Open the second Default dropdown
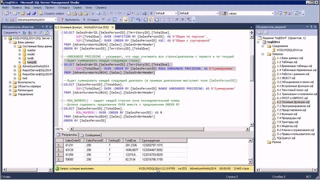The width and height of the screenshot is (320, 180). click(217, 13)
